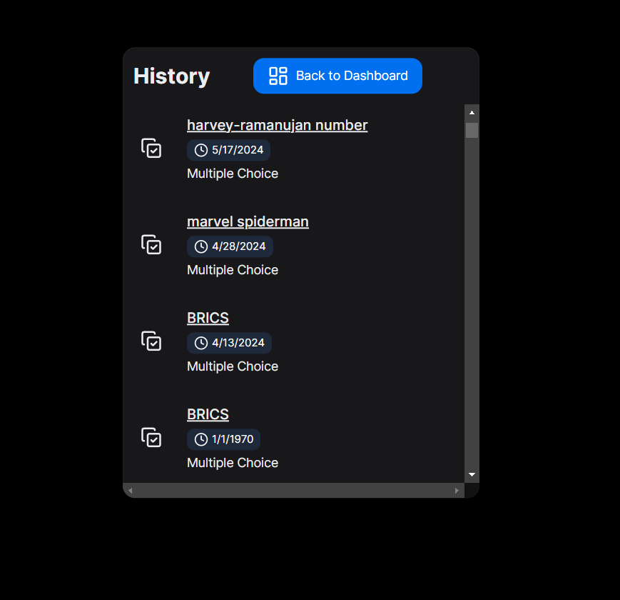Click the horizontal scrollbar left arrow
This screenshot has height=600, width=620.
click(130, 491)
